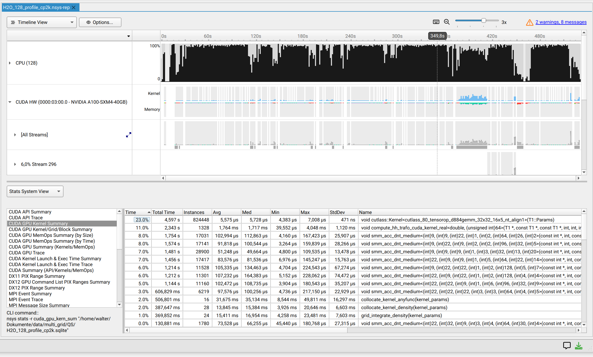Expand the 6,0% Stream 296 row
593x357 pixels.
[15, 164]
